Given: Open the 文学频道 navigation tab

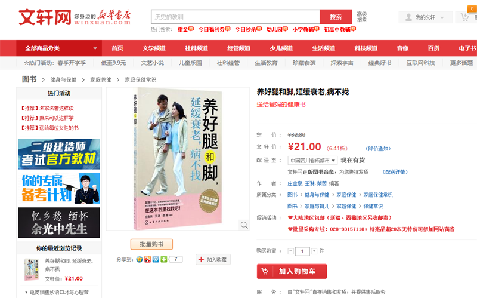Looking at the screenshot, I should pyautogui.click(x=154, y=48).
